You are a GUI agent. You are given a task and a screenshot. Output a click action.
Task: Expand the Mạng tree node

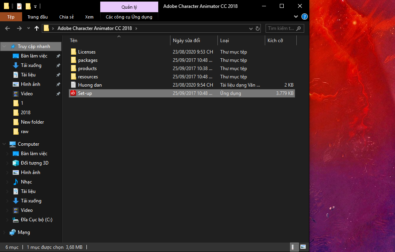click(x=4, y=232)
